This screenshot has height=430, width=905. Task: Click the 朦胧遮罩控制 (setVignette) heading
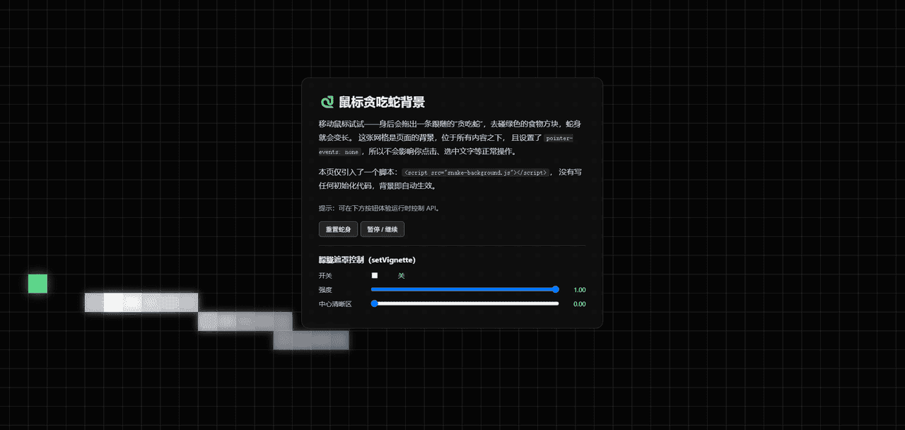tap(367, 260)
